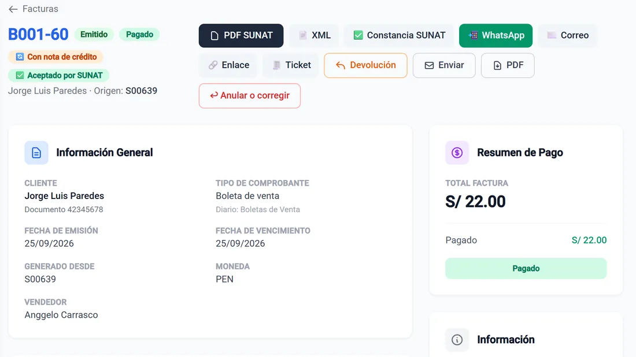This screenshot has width=636, height=357.
Task: Copy the Enlace link
Action: (228, 65)
